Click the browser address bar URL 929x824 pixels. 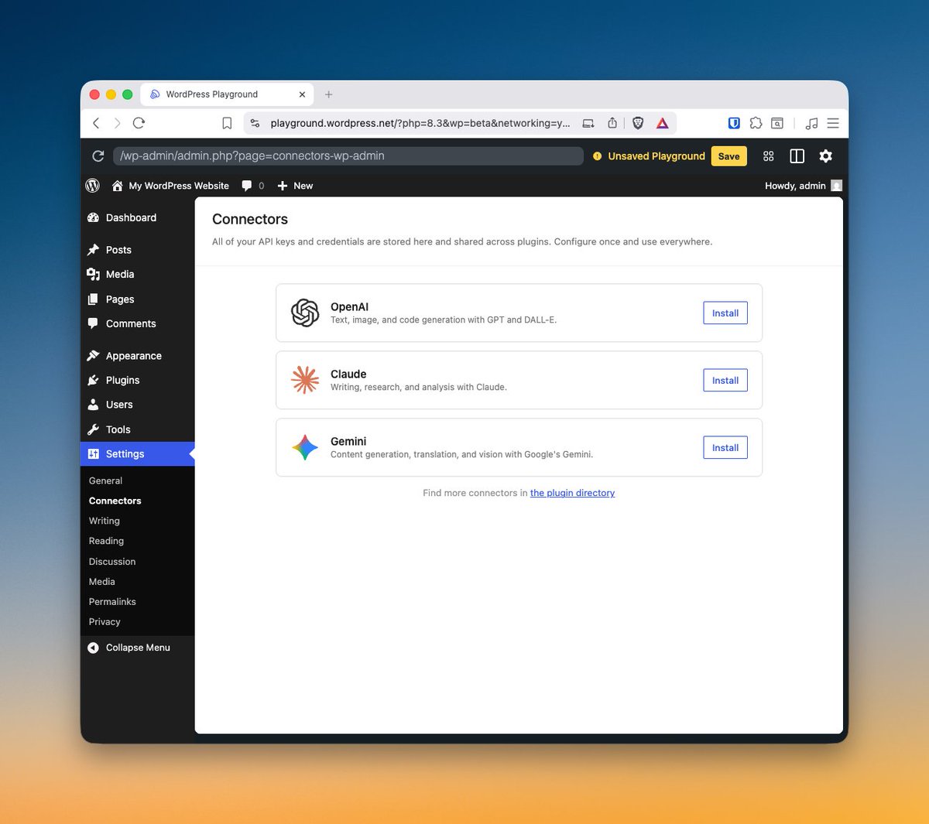(x=420, y=123)
